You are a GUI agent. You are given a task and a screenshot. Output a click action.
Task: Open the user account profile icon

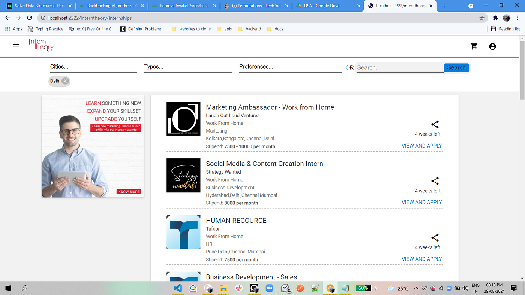[492, 46]
